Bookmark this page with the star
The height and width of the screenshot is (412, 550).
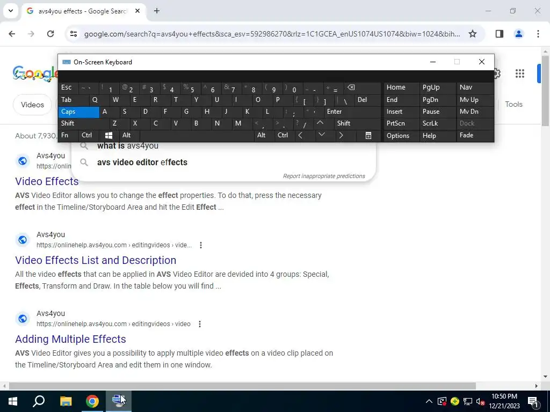[473, 34]
